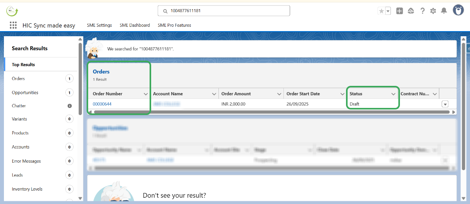Open the notifications bell icon

coord(444,11)
